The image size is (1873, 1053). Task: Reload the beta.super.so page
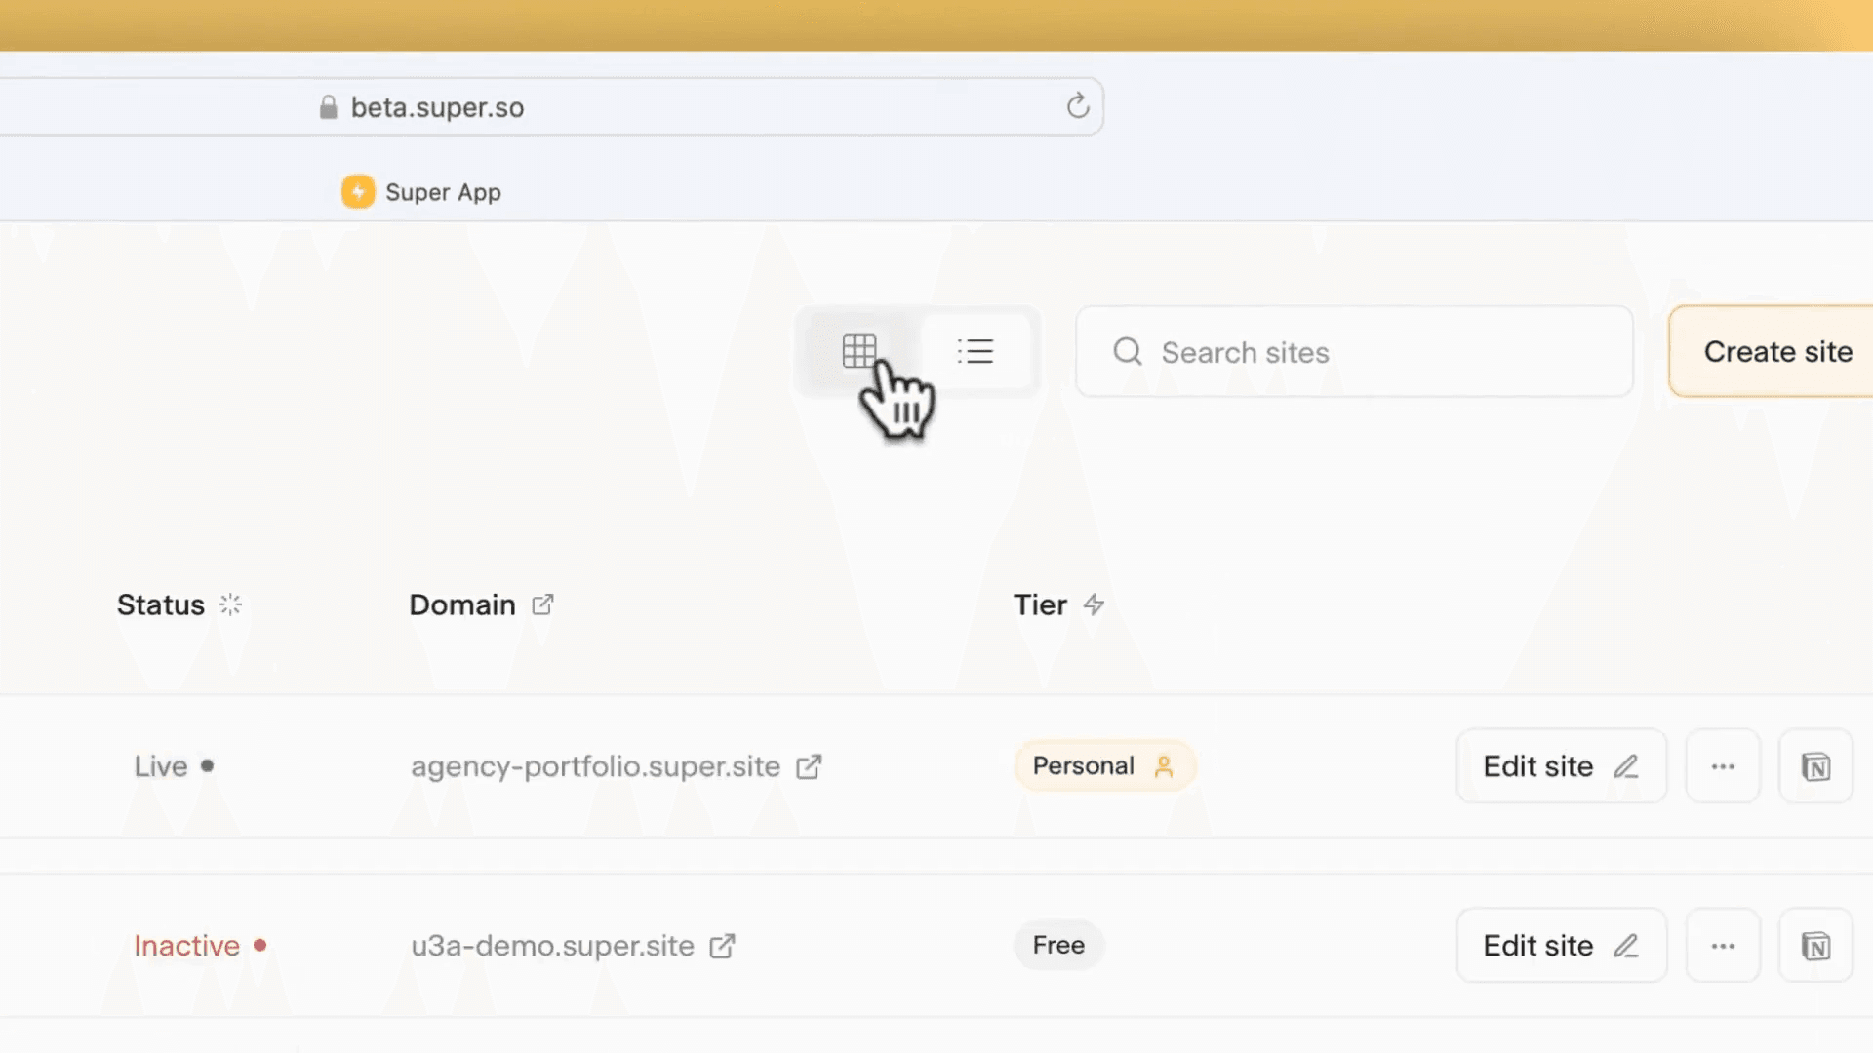[x=1077, y=106]
